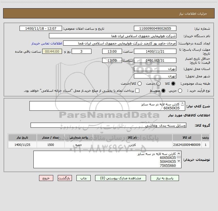The width and height of the screenshot is (218, 211).
Task: Click the بازگشت back button
Action: 65,178
